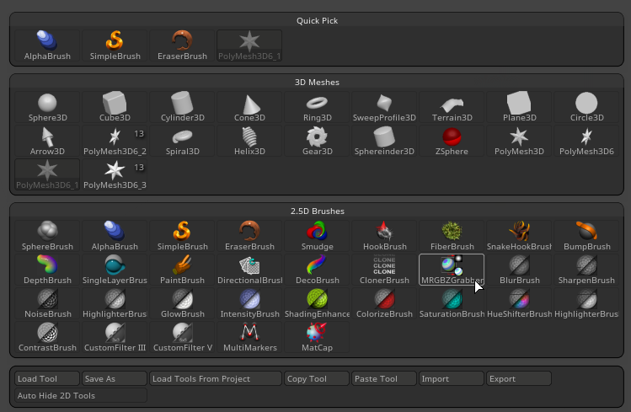The image size is (631, 412).
Task: Pick EraserBrush from Quick Pick
Action: pyautogui.click(x=182, y=45)
